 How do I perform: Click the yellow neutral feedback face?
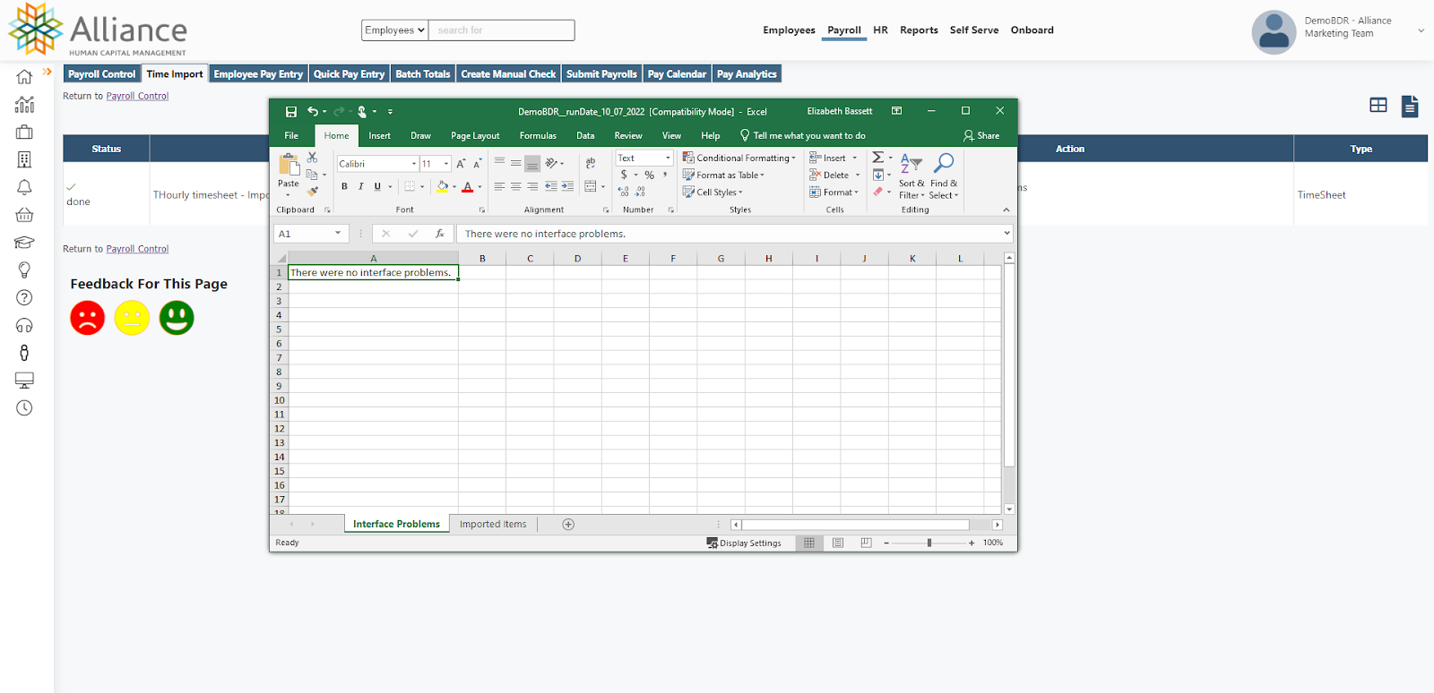coord(132,318)
